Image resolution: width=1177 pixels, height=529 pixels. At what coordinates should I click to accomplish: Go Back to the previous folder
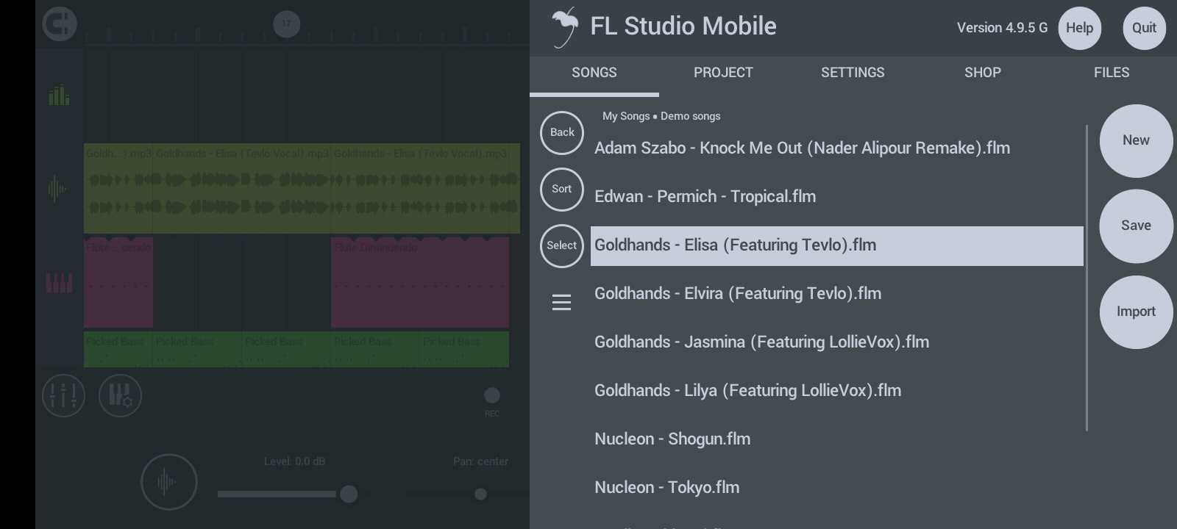click(x=562, y=132)
